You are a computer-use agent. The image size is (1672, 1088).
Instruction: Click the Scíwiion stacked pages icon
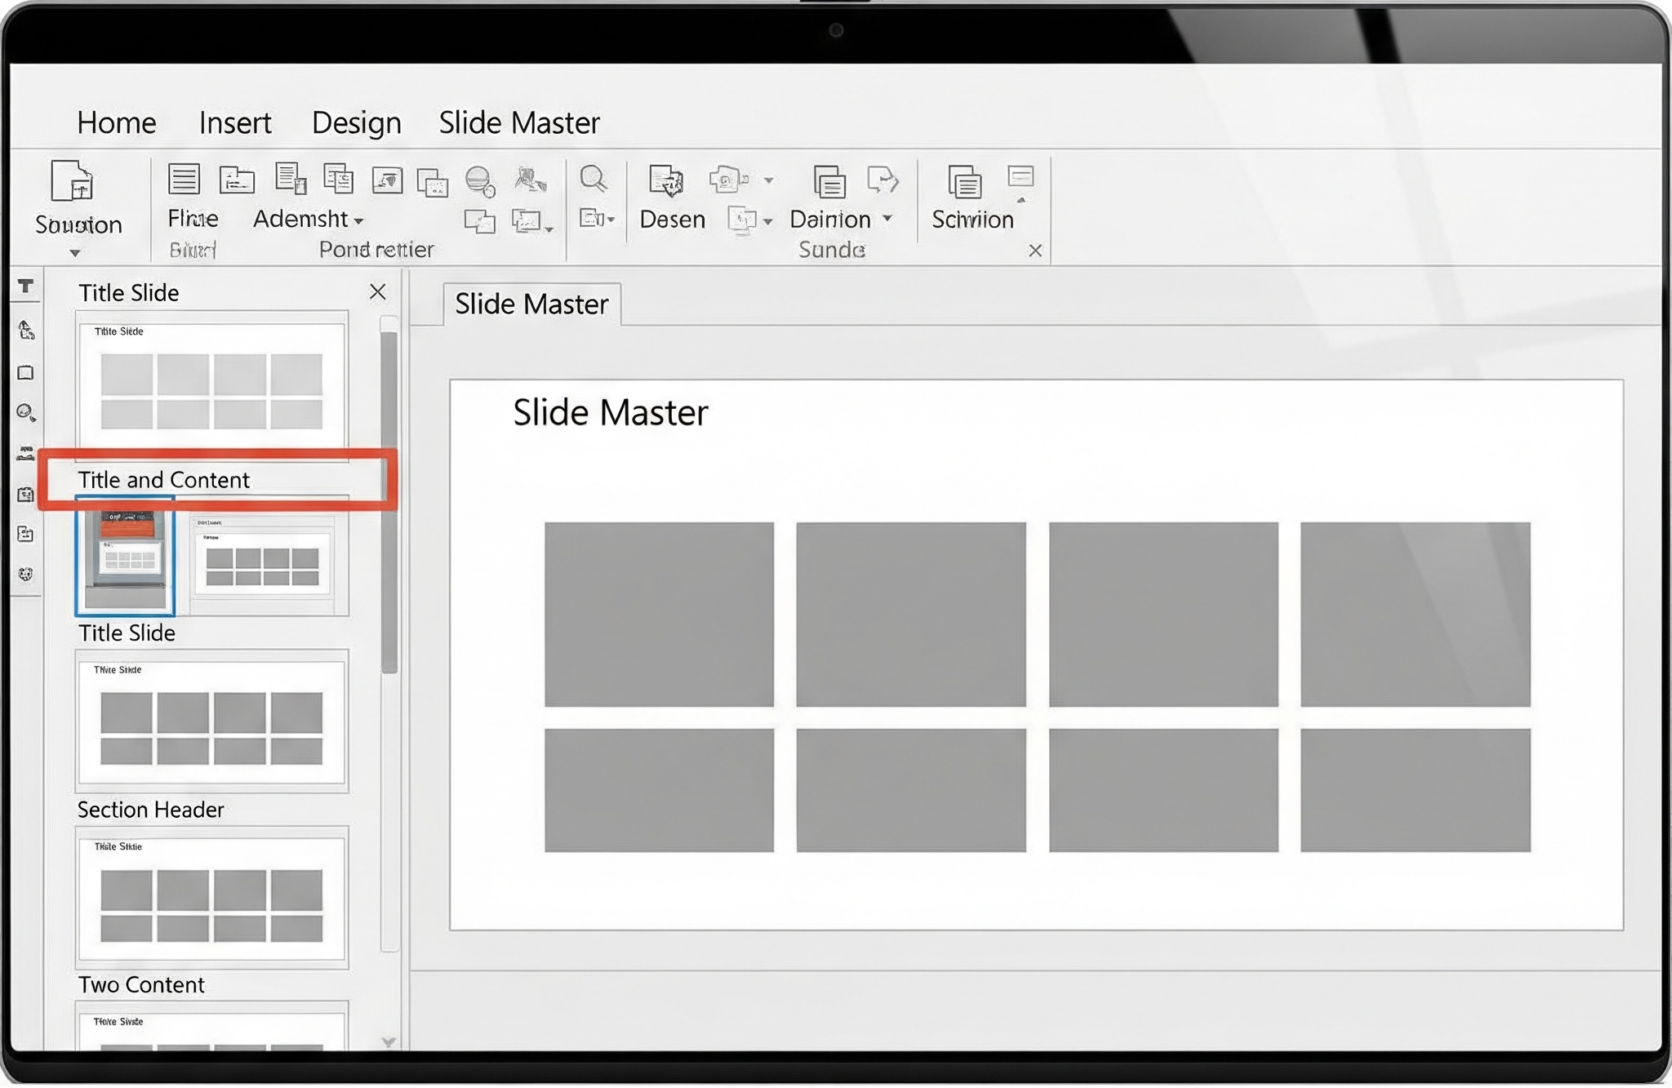coord(965,181)
